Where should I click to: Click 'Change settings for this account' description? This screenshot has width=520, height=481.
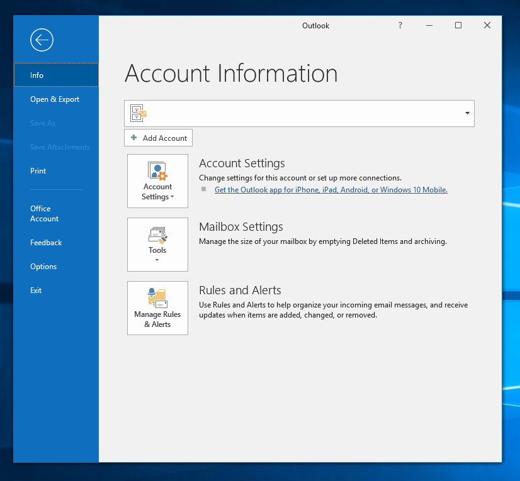(x=300, y=178)
